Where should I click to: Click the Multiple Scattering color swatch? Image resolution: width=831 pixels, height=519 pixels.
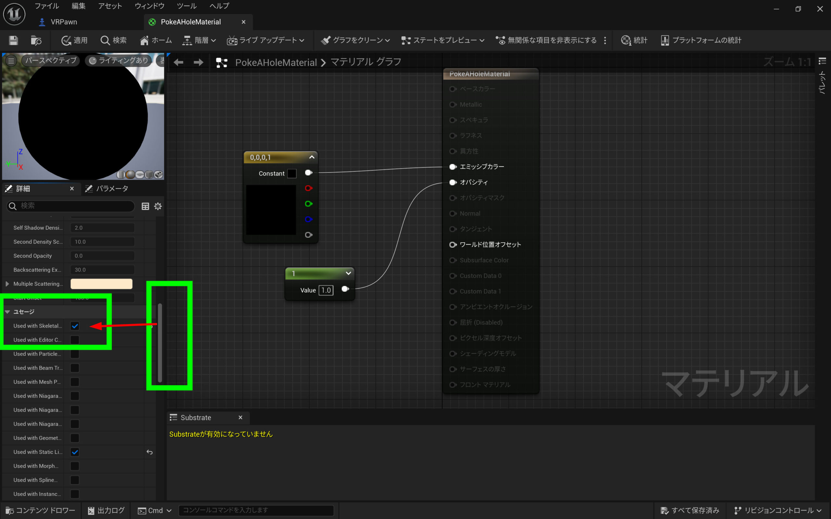coord(101,284)
